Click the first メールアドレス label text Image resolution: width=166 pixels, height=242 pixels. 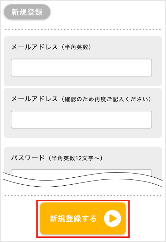tap(34, 47)
